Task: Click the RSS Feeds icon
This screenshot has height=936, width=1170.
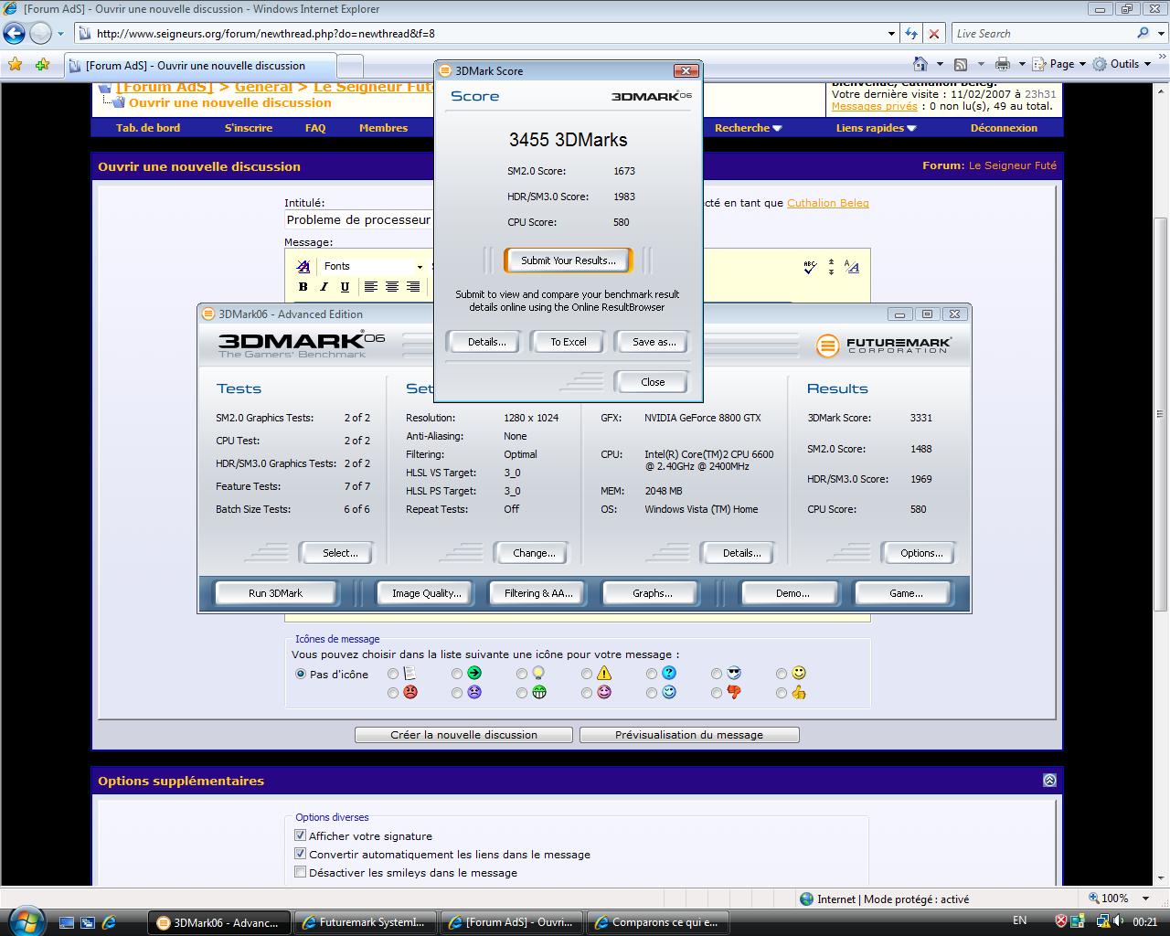Action: (961, 64)
